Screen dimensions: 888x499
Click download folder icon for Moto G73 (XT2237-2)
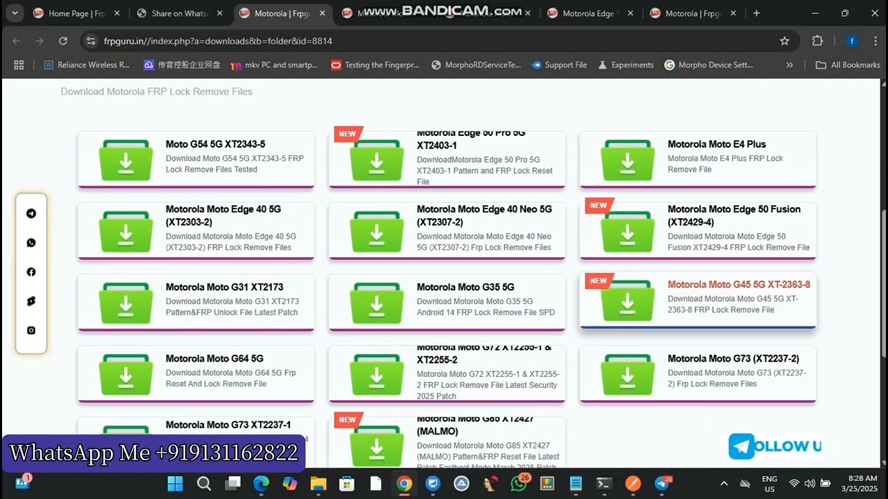coord(628,375)
